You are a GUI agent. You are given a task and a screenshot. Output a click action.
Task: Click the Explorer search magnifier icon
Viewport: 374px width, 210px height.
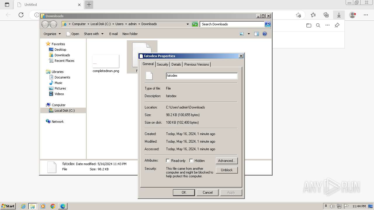pos(268,24)
